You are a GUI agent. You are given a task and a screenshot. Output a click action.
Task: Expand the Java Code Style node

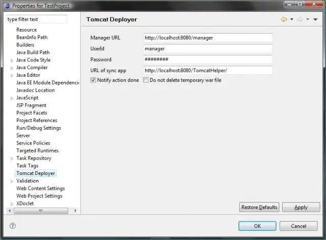[x=12, y=61]
